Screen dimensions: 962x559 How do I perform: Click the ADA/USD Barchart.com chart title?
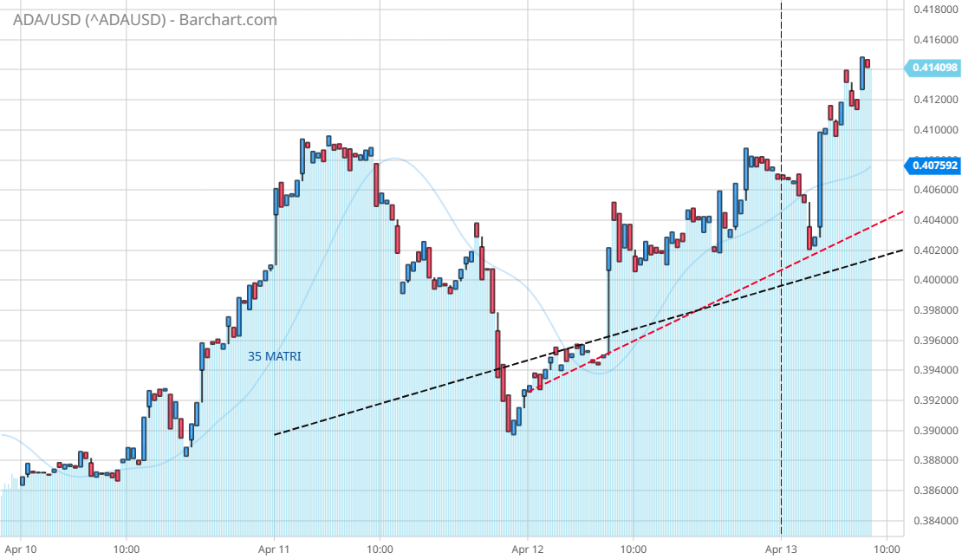pos(145,19)
